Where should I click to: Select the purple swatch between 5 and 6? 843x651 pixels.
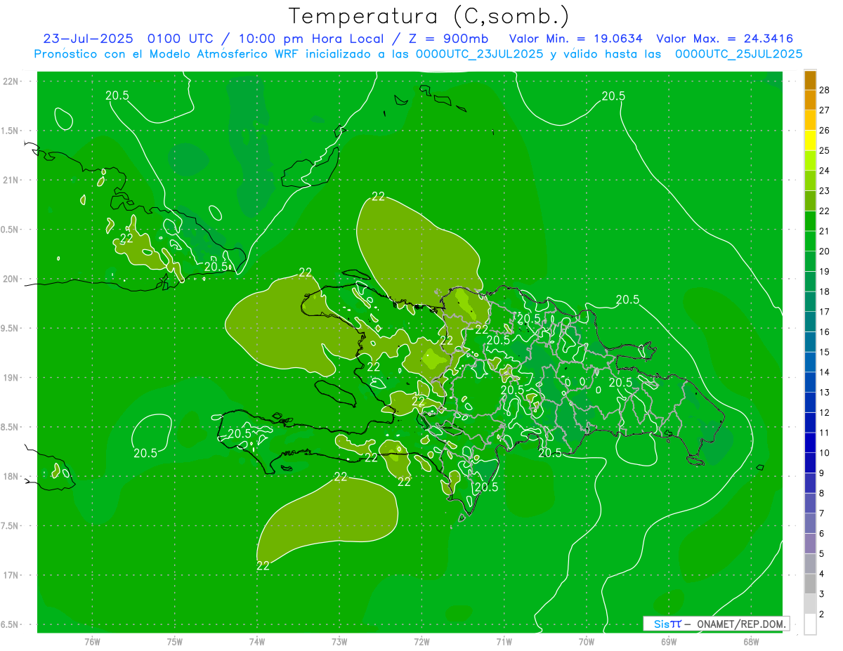point(810,544)
